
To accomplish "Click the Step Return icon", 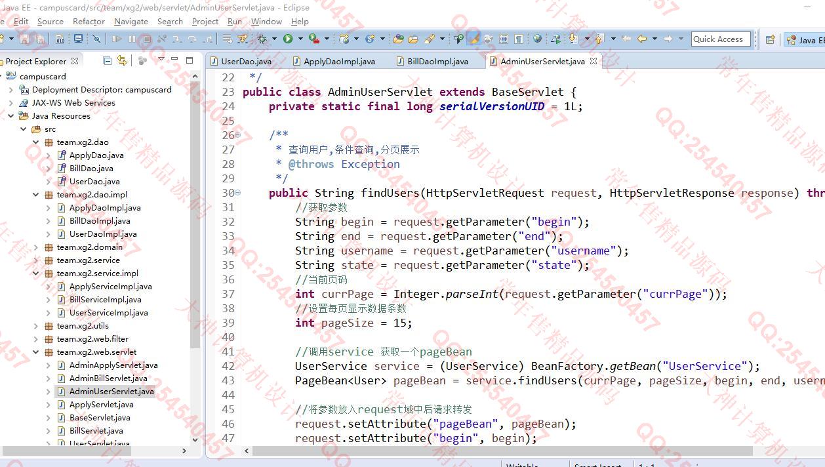I will pyautogui.click(x=207, y=39).
